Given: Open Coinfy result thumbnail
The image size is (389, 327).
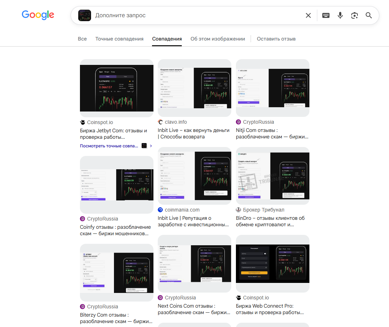Looking at the screenshot, I should click(x=117, y=185).
